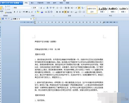This screenshot has width=129, height=103.
Task: Open the Paste options dropdown arrow
Action: (2, 13)
